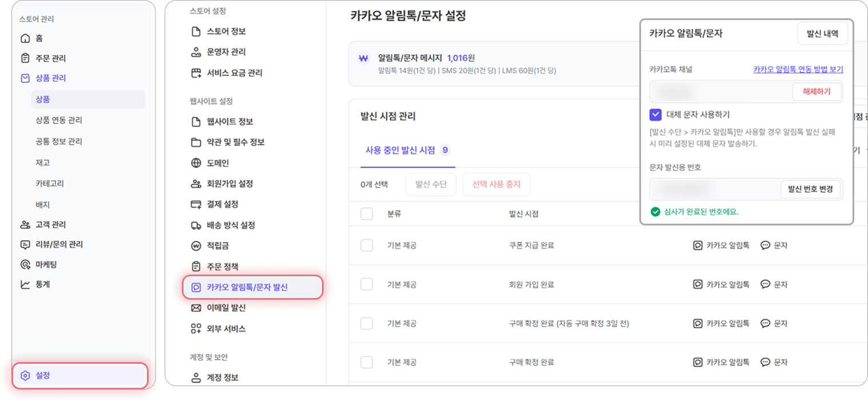
Task: Click the 도메인 globe icon
Action: point(196,163)
